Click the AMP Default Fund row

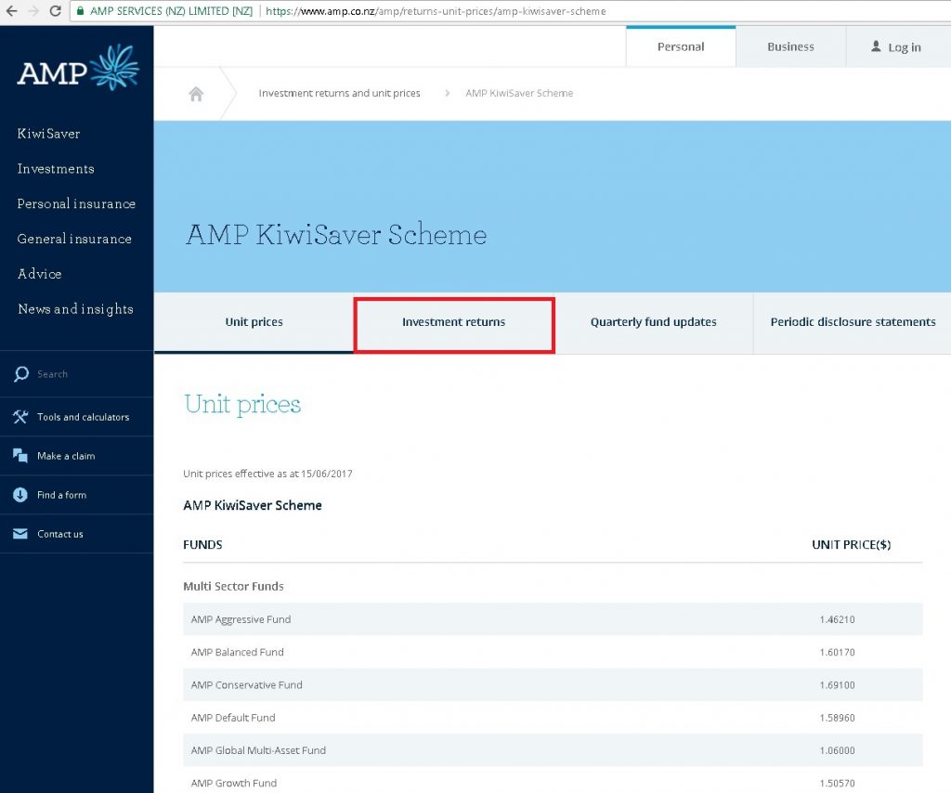[554, 717]
